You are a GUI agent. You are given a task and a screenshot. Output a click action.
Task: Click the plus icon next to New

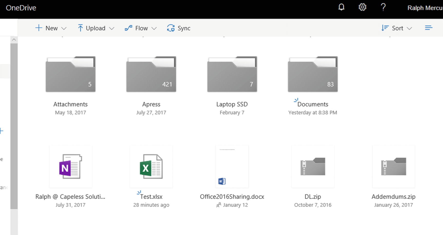tap(39, 28)
